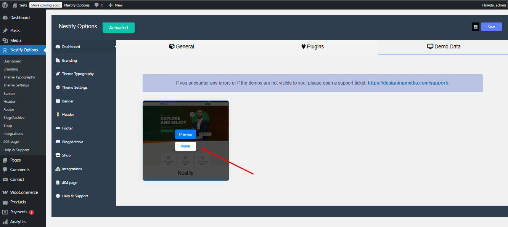
Task: Open Banner submenu link in WordPress sidebar
Action: pos(9,94)
